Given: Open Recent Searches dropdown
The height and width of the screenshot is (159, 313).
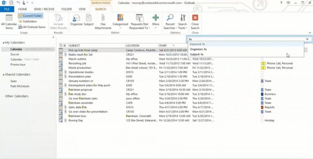Looking at the screenshot, I should [170, 22].
